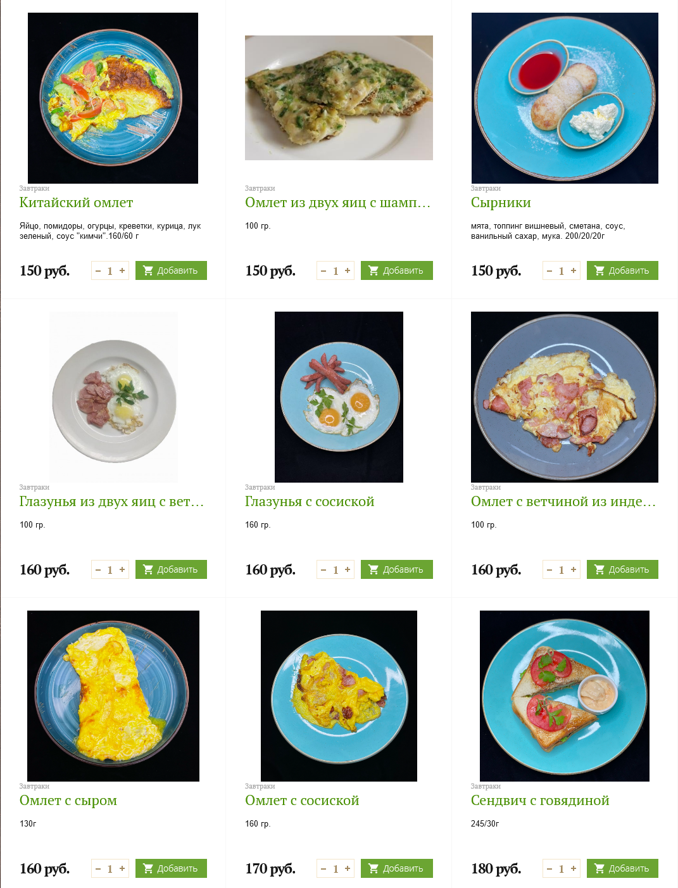The image size is (678, 888).
Task: Click cart icon for Глазунья с сосиской
Action: click(x=374, y=569)
